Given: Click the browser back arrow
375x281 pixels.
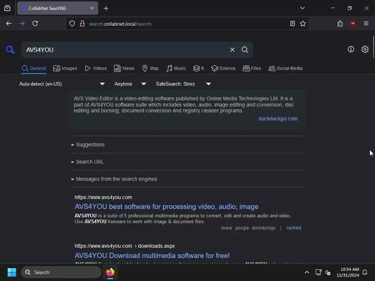Looking at the screenshot, I should tap(9, 23).
